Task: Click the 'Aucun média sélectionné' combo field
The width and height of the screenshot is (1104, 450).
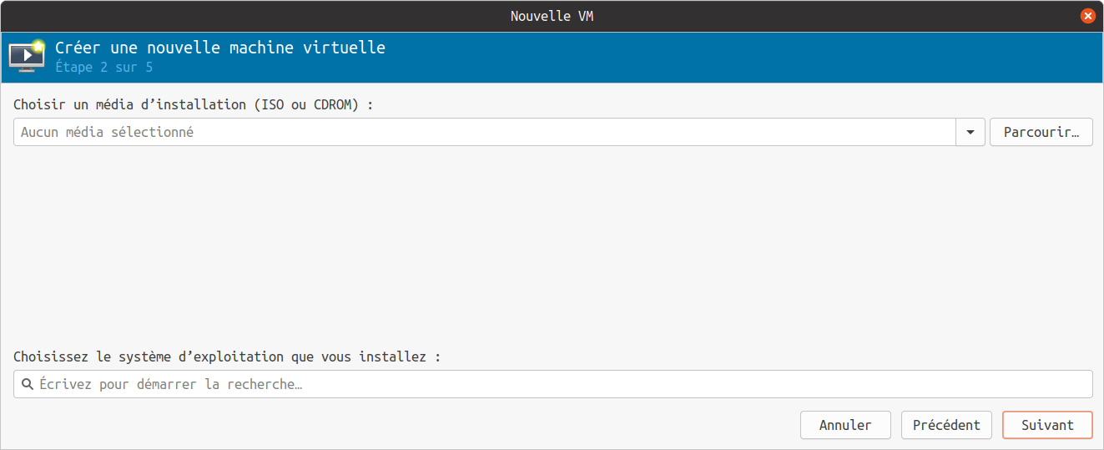Action: click(484, 132)
